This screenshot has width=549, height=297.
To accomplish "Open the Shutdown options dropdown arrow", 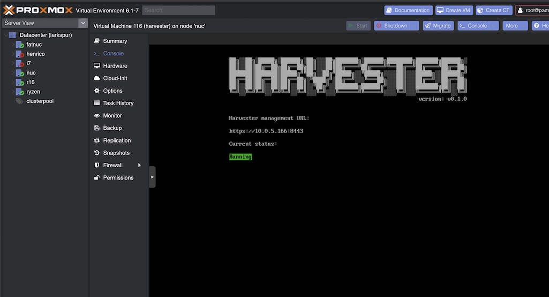I will tap(415, 26).
